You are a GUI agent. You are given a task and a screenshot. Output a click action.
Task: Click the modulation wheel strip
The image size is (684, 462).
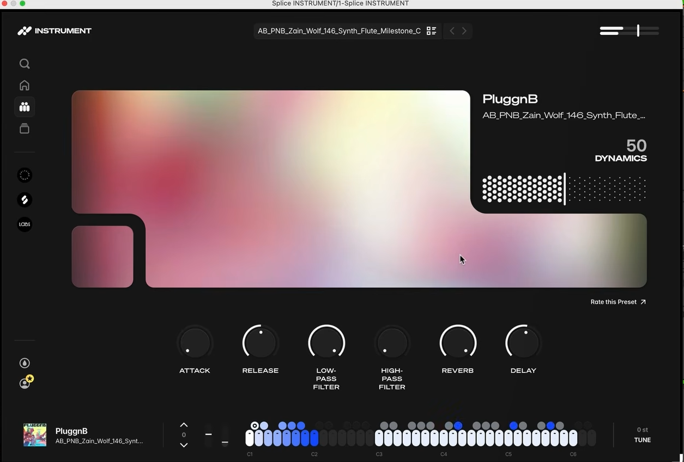point(225,436)
